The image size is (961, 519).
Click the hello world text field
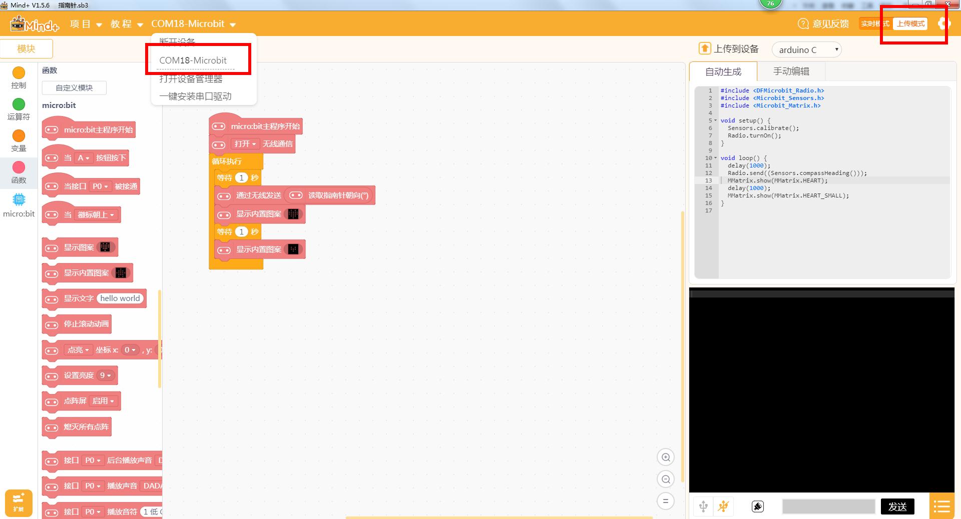[x=120, y=298]
